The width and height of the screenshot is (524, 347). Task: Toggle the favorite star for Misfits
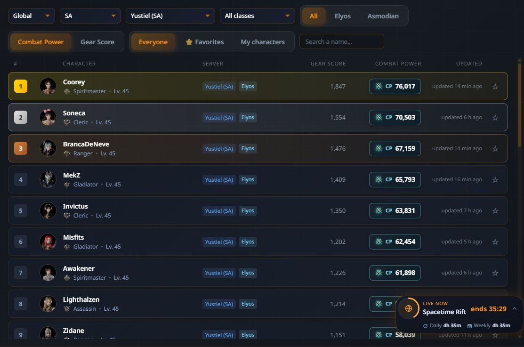point(495,242)
